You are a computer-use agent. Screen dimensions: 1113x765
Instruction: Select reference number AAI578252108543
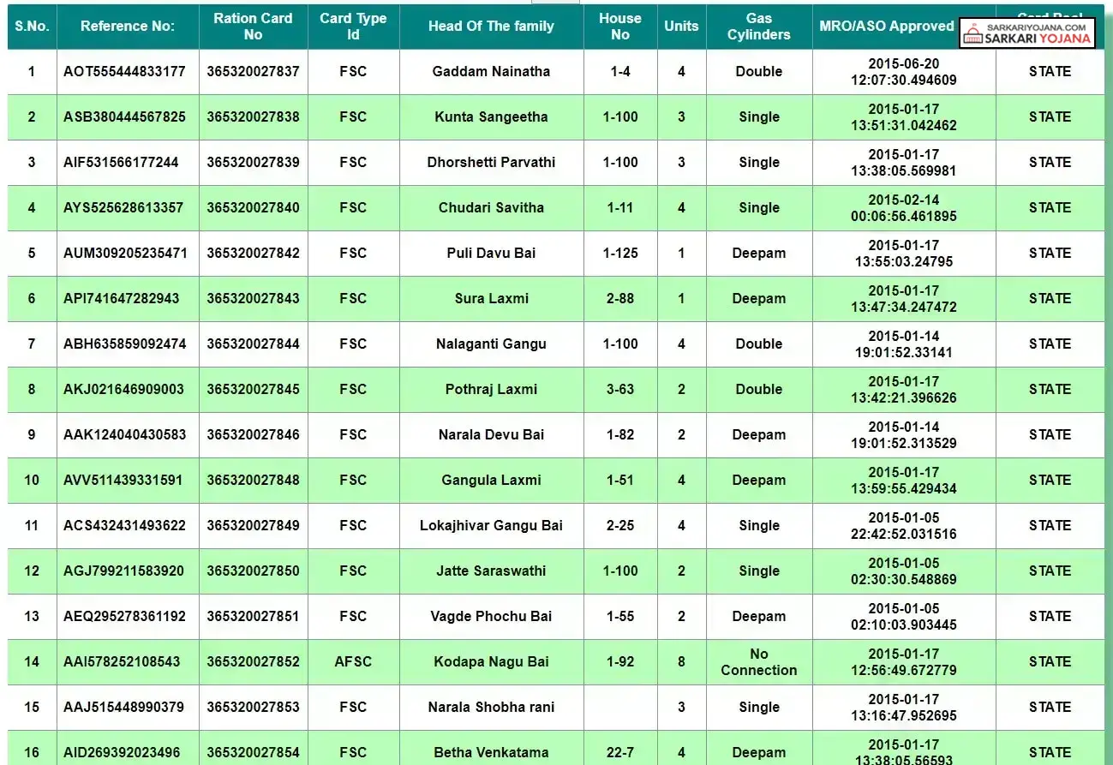click(x=122, y=662)
